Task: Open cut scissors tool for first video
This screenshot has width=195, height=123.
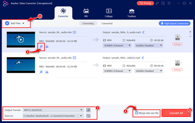Action: pyautogui.click(x=47, y=47)
